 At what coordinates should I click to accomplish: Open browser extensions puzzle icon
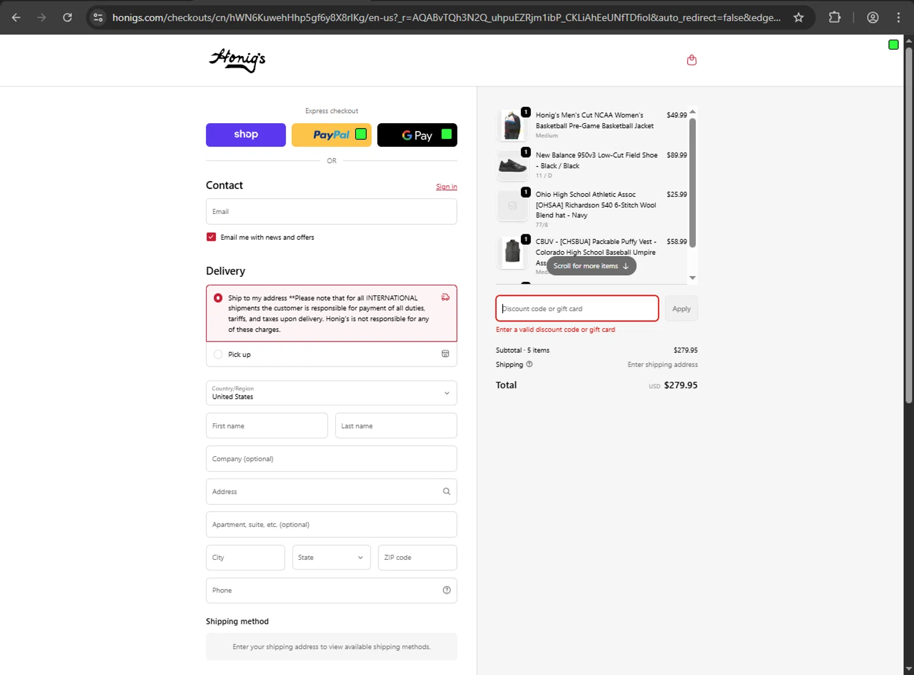[835, 18]
